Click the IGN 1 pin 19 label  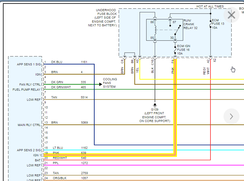(37, 155)
